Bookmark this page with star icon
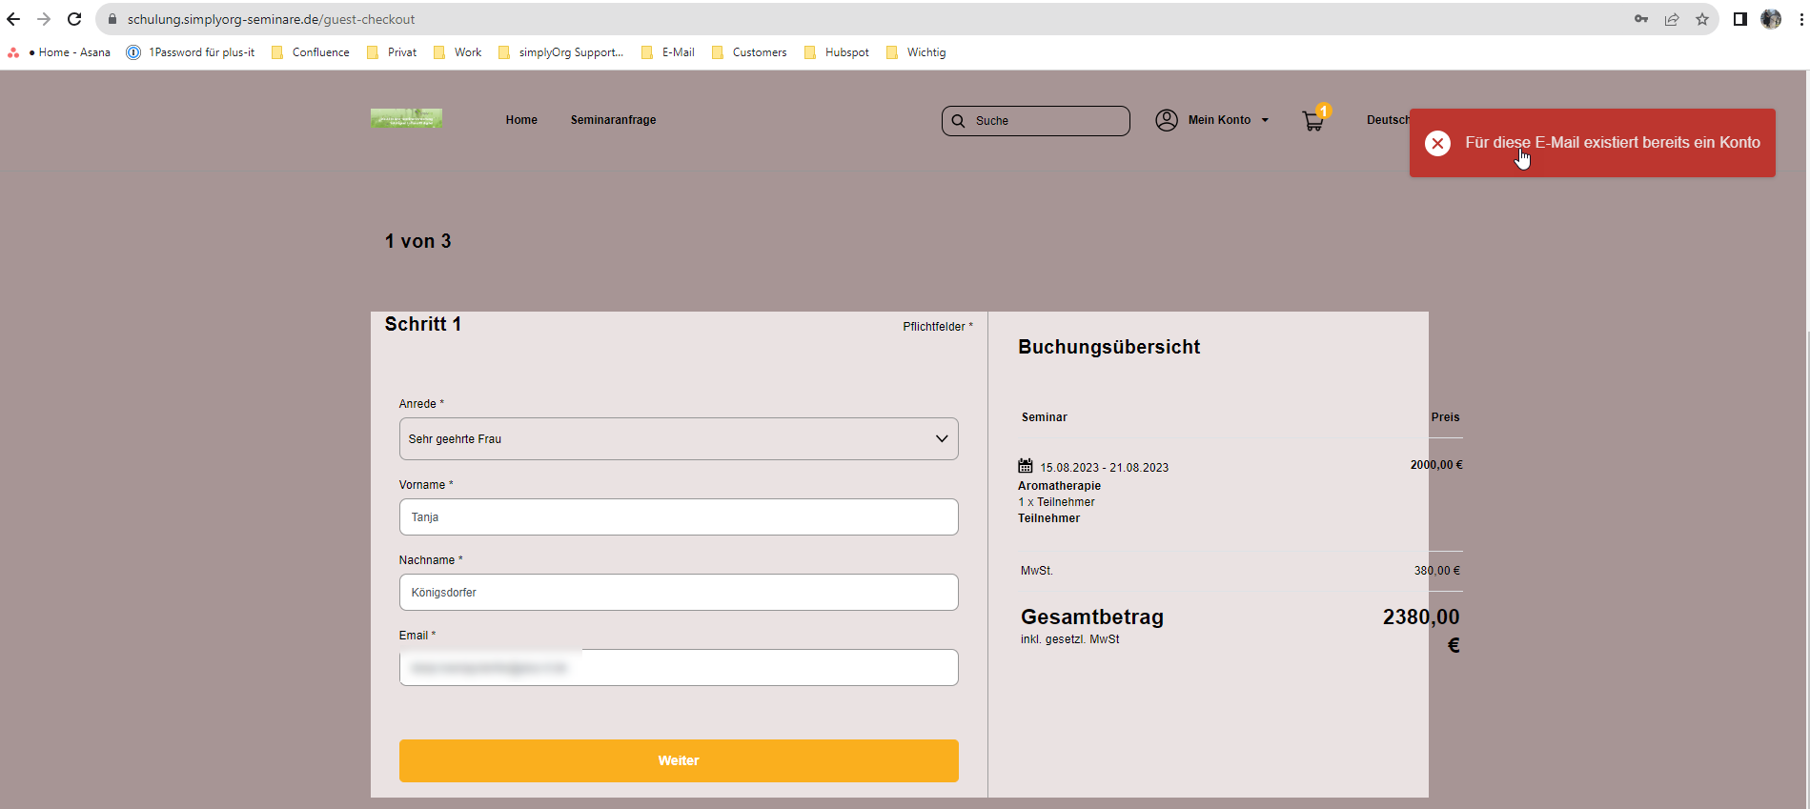The height and width of the screenshot is (809, 1810). (x=1701, y=19)
